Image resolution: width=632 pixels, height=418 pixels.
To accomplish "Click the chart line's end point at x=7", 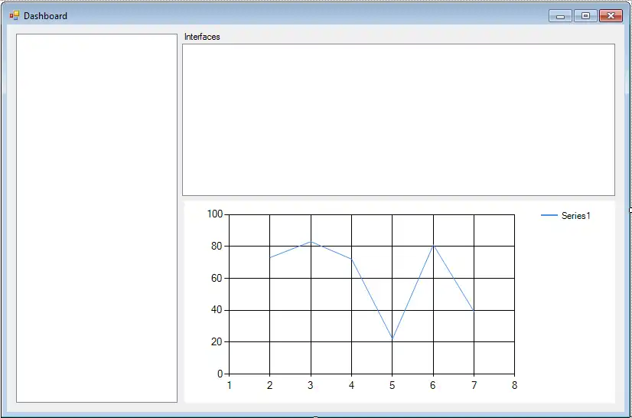I will point(474,311).
